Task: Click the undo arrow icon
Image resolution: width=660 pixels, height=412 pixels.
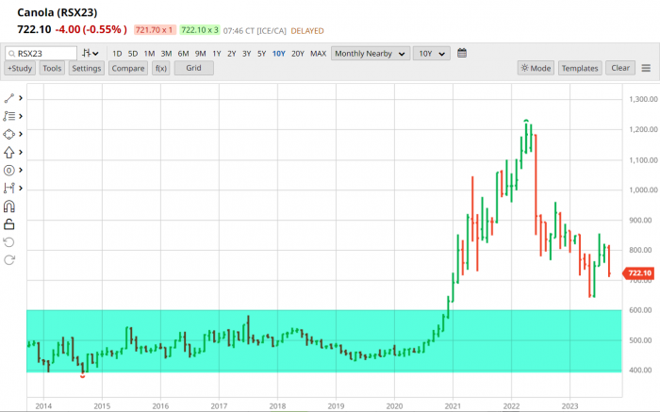Action: 8,242
